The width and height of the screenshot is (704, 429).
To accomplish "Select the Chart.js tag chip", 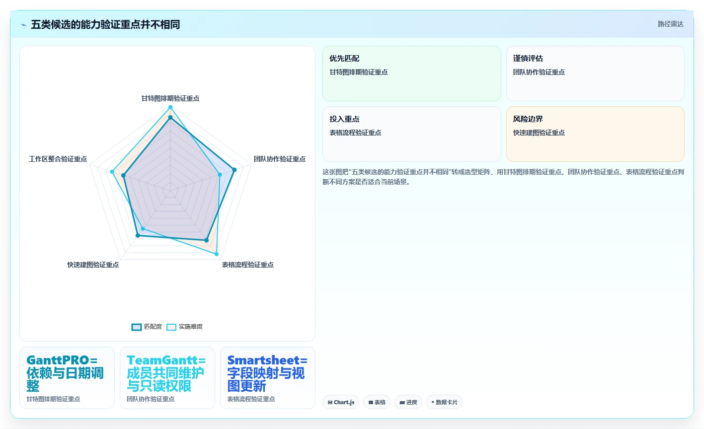I will click(x=341, y=402).
